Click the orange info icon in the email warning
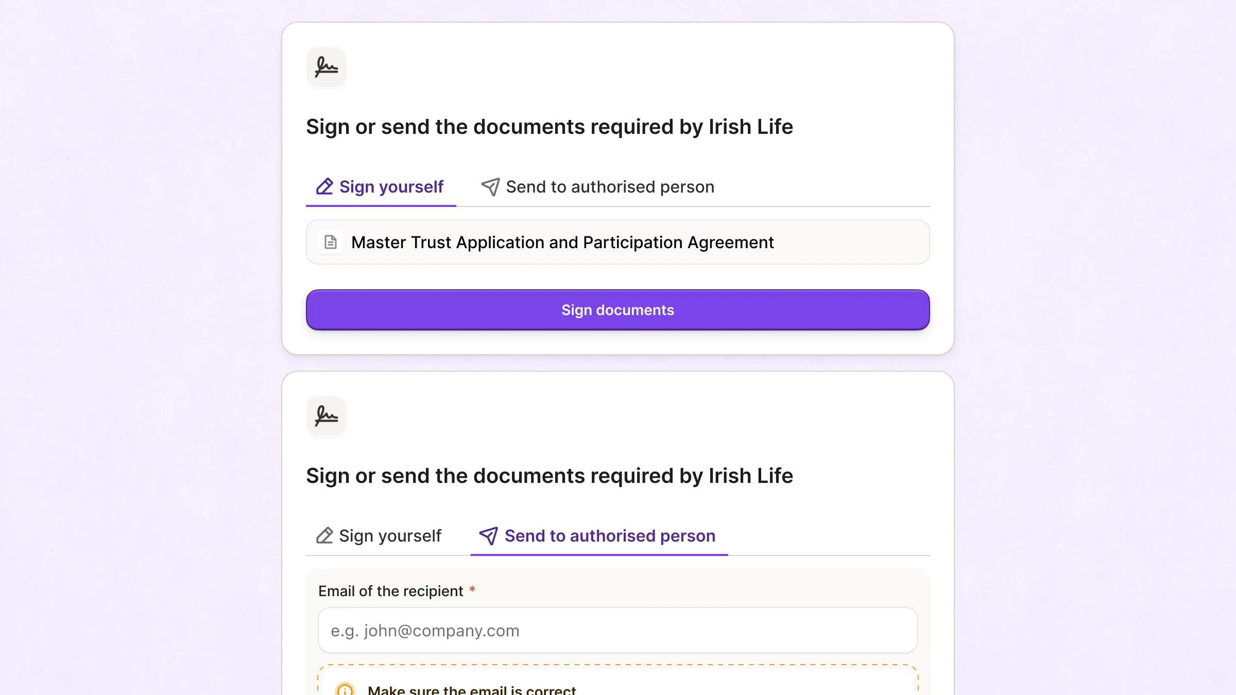The width and height of the screenshot is (1236, 695). (x=345, y=689)
